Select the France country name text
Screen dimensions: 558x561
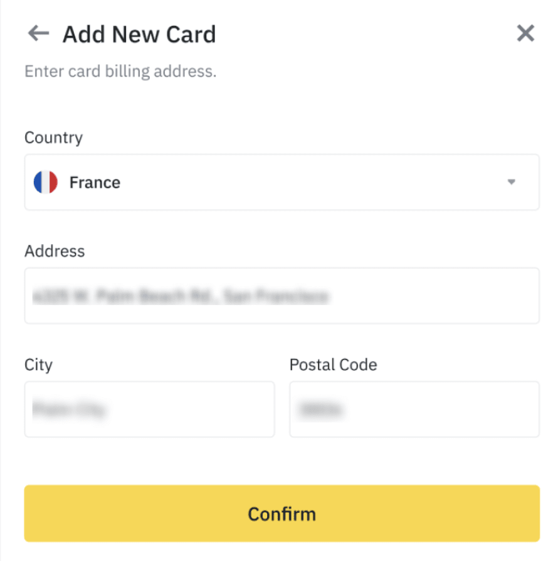(95, 183)
